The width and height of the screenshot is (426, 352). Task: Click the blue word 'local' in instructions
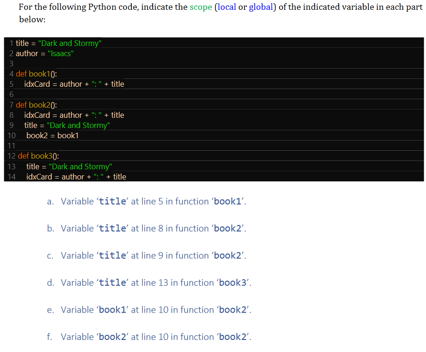(226, 7)
